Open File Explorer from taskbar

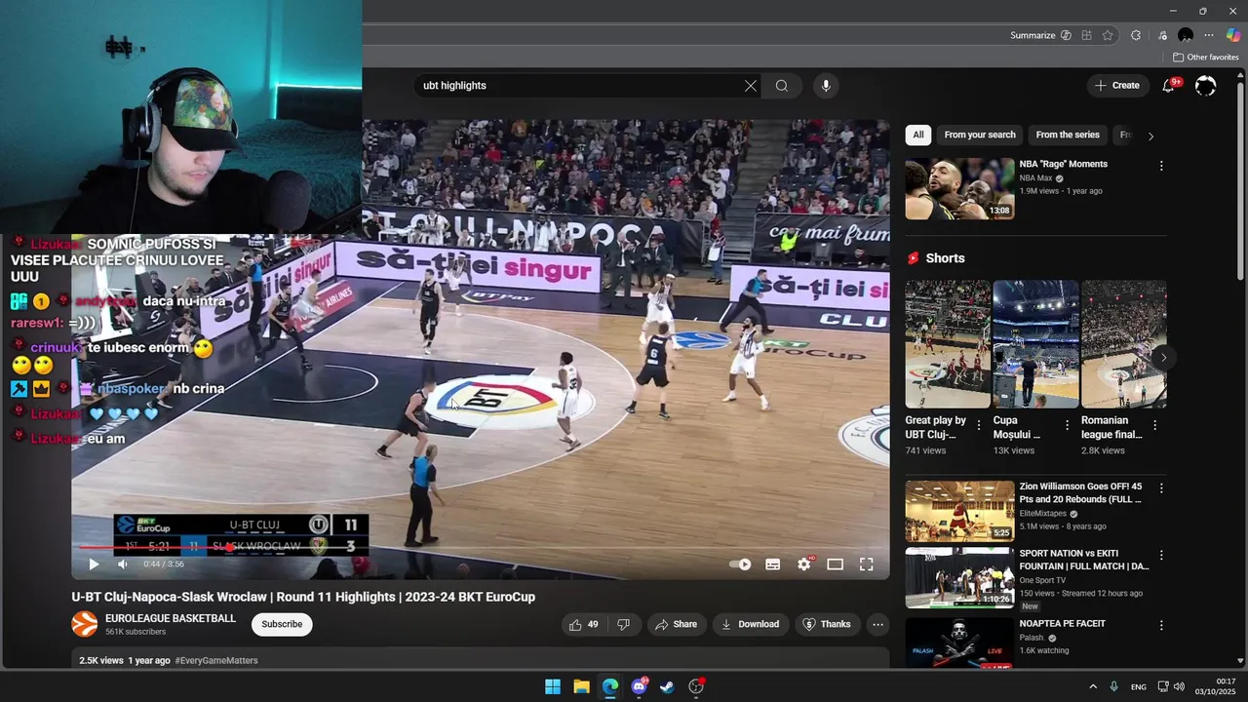(581, 686)
